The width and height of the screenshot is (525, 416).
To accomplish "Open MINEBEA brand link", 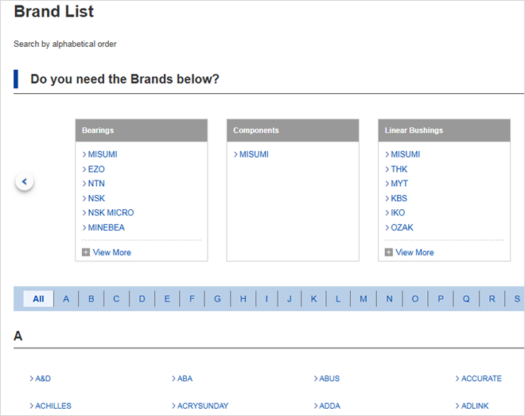I will tap(106, 227).
